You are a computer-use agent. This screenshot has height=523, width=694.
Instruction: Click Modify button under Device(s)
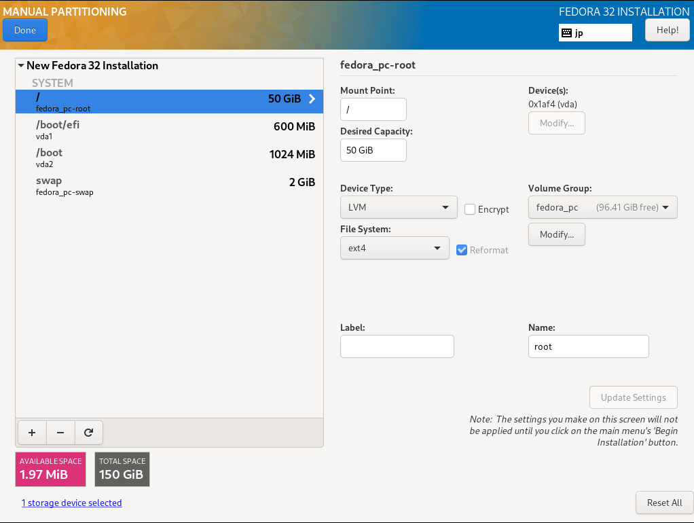[x=556, y=123]
